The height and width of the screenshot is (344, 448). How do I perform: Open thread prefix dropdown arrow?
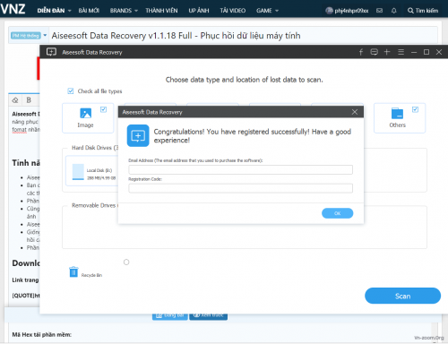[x=45, y=35]
